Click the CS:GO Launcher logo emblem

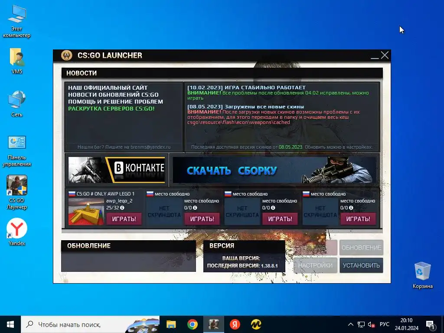click(x=67, y=55)
